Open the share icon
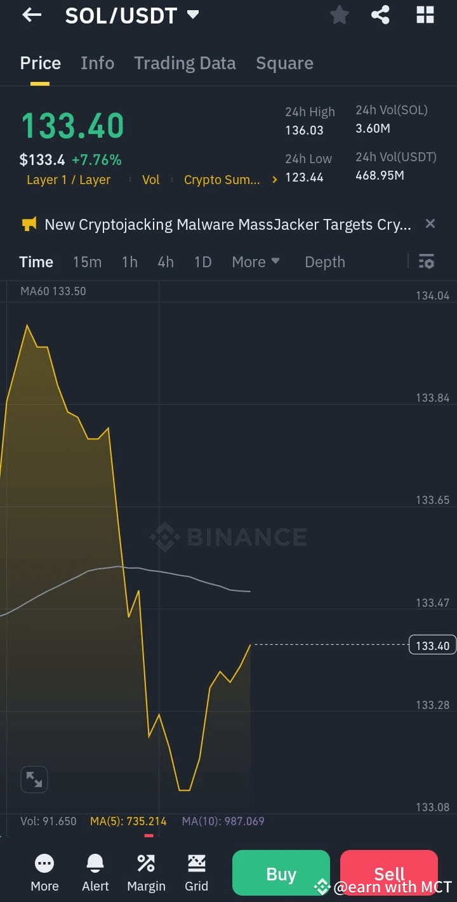 380,15
